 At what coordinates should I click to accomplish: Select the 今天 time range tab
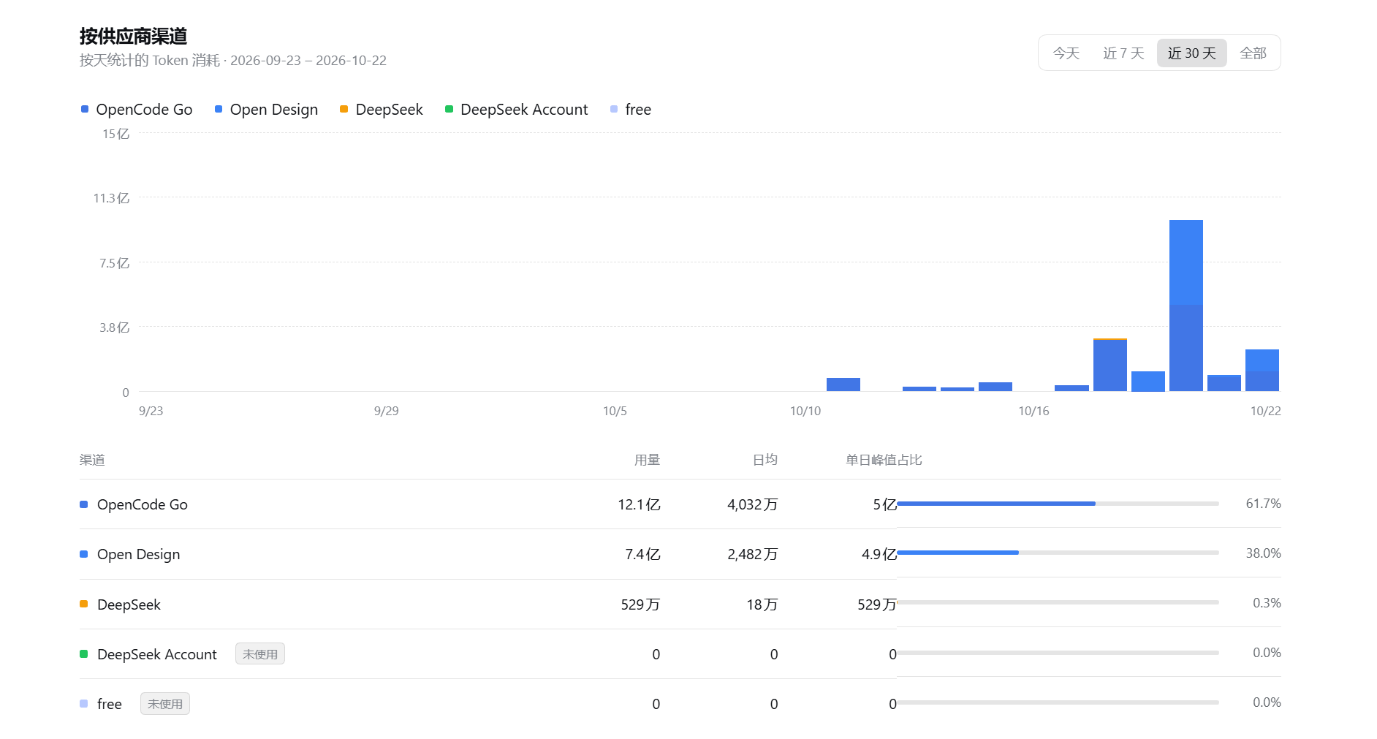(1066, 53)
